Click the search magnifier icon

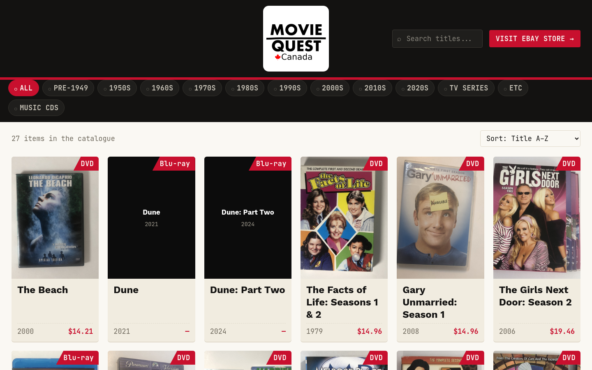[x=399, y=39]
